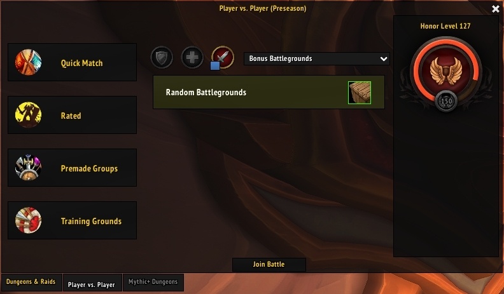
Task: Switch to Dungeons & Raids tab
Action: click(x=31, y=282)
